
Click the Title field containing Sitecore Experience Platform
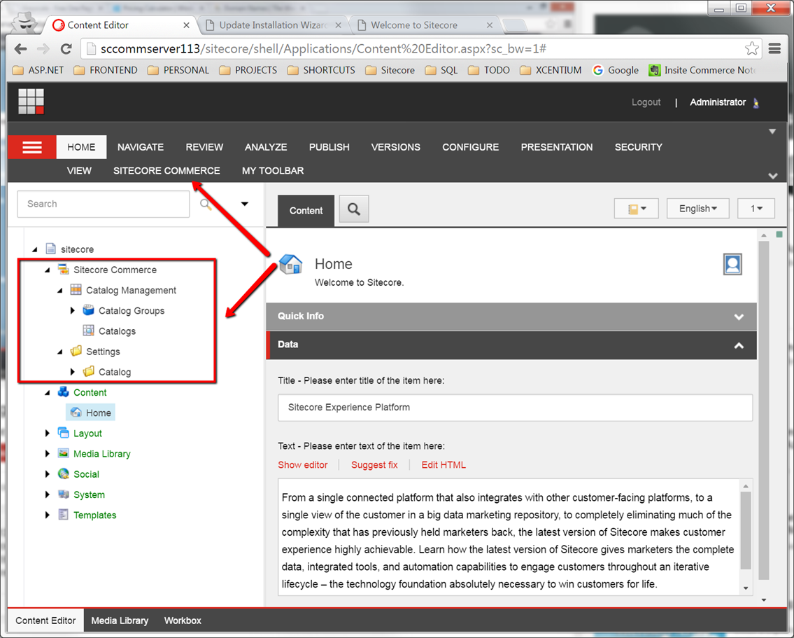tap(515, 408)
